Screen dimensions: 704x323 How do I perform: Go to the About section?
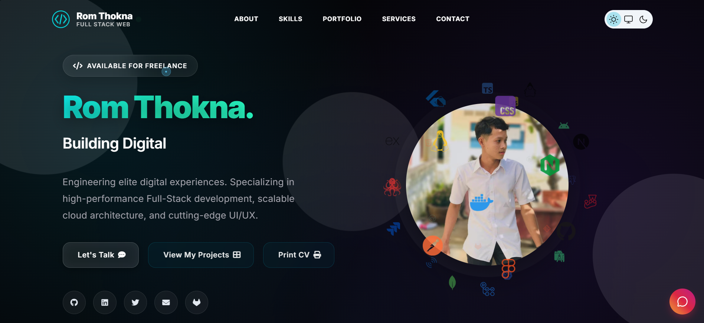coord(246,19)
